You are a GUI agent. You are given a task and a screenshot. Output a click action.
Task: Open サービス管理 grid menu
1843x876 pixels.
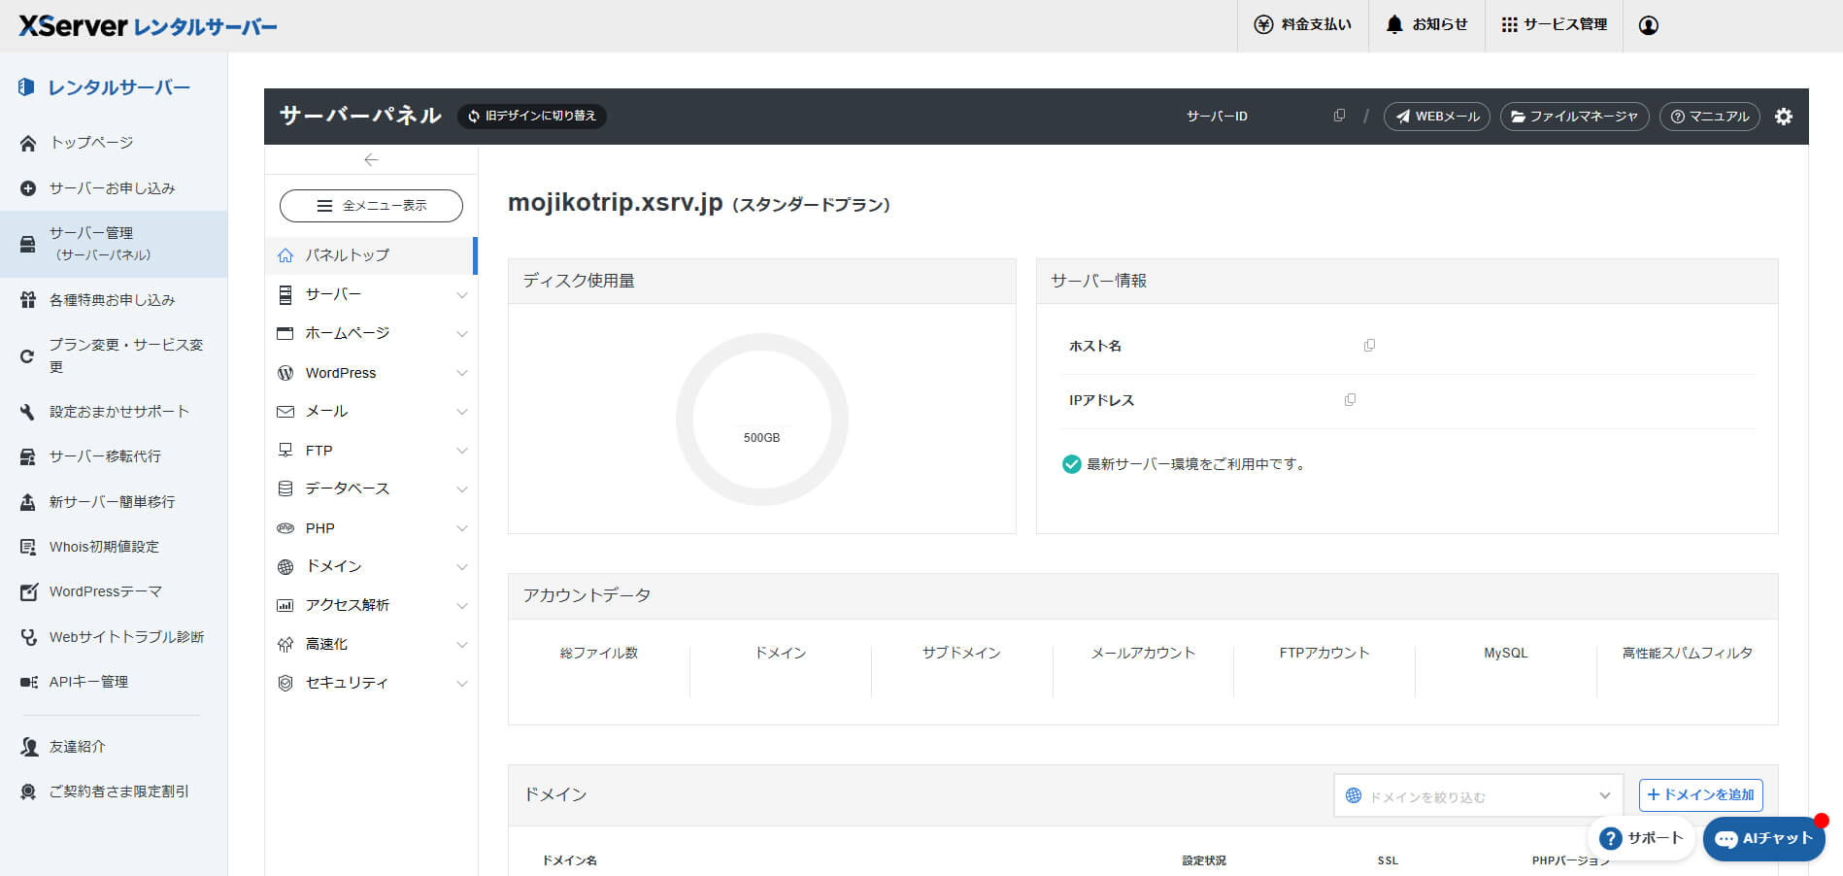pyautogui.click(x=1554, y=25)
